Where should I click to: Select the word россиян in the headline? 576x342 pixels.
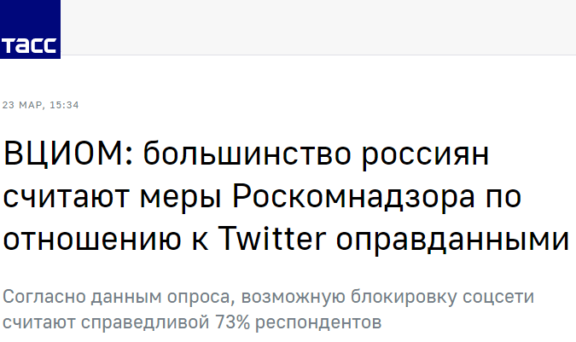(x=426, y=156)
